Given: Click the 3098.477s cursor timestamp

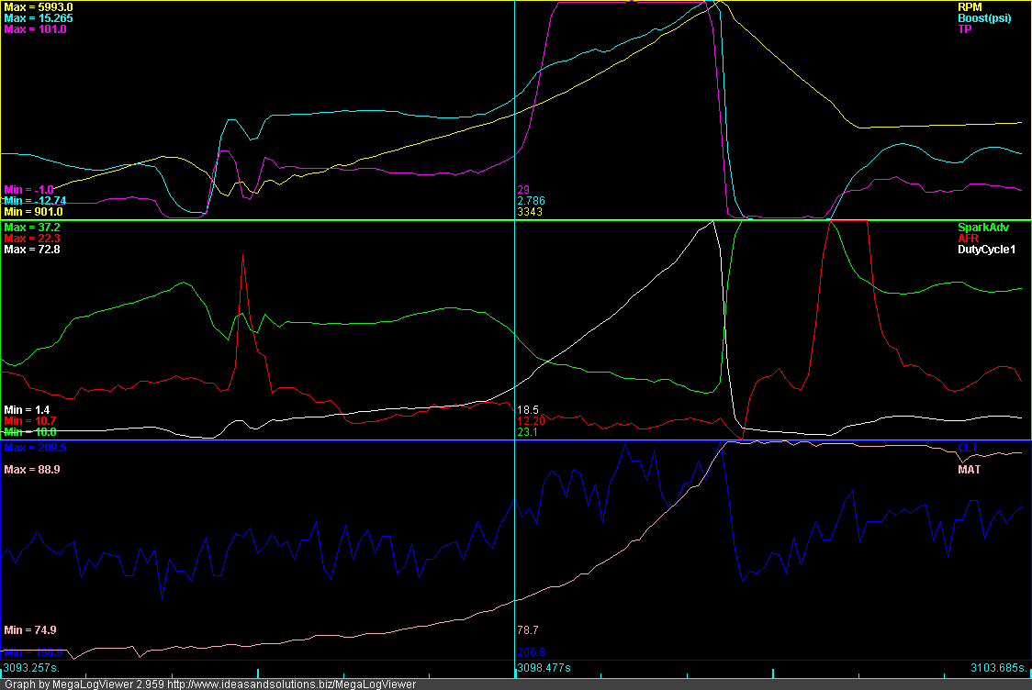Looking at the screenshot, I should click(543, 670).
